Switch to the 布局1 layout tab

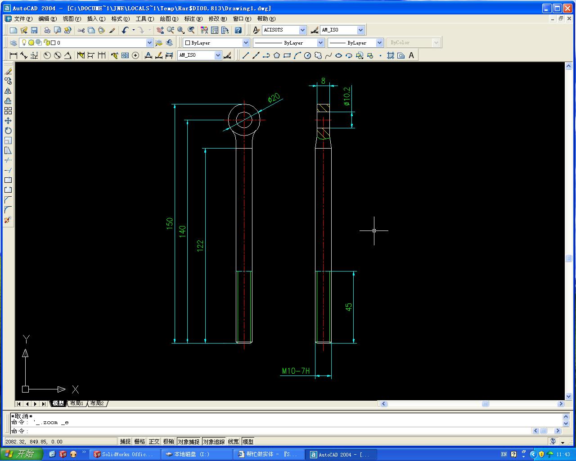76,403
